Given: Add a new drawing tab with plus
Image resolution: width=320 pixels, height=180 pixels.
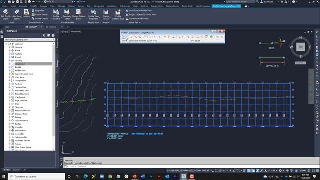Looking at the screenshot, I should (68, 27).
